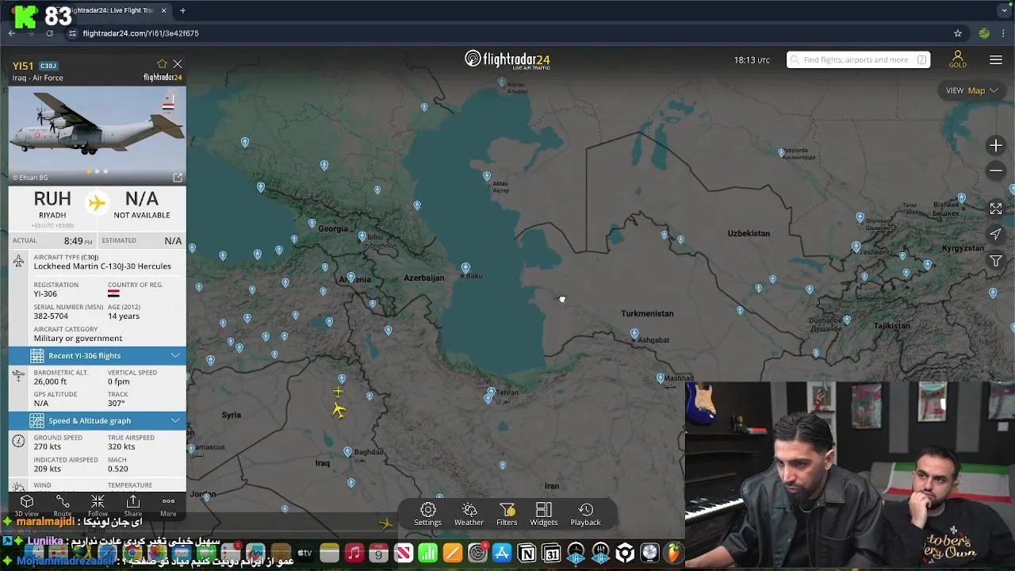Open Music app in the Dock
The width and height of the screenshot is (1015, 571).
coord(354,553)
